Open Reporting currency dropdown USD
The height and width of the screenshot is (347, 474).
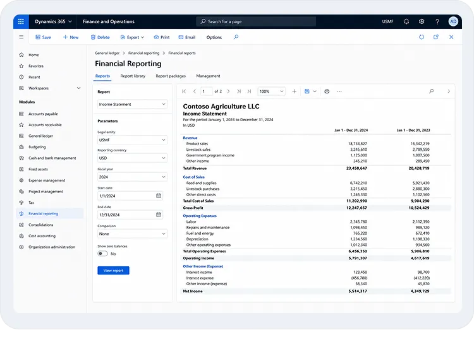(x=132, y=158)
